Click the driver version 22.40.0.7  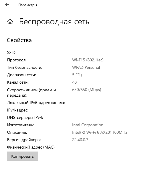[x=80, y=140]
